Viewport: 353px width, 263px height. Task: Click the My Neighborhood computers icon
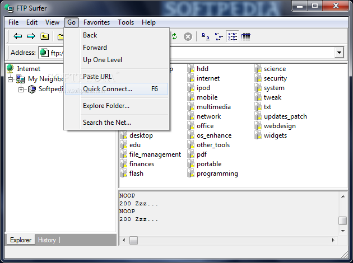click(21, 79)
